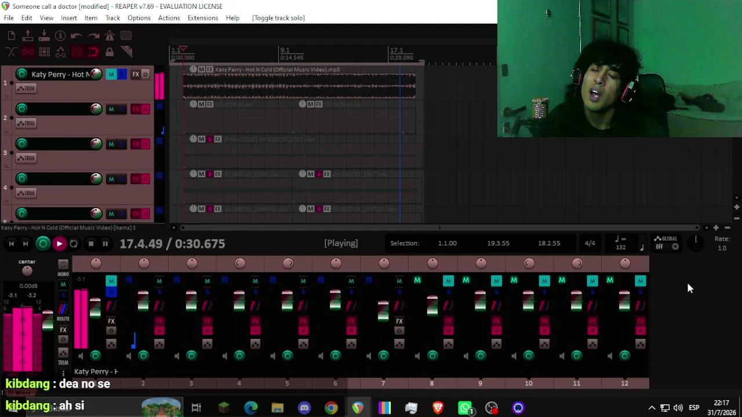Pause playback with the pause button
742x417 pixels.
click(x=105, y=244)
